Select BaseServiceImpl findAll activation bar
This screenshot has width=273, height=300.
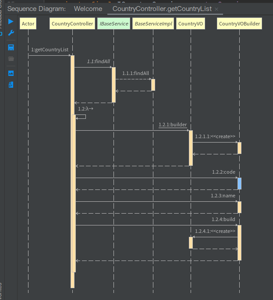coord(153,85)
